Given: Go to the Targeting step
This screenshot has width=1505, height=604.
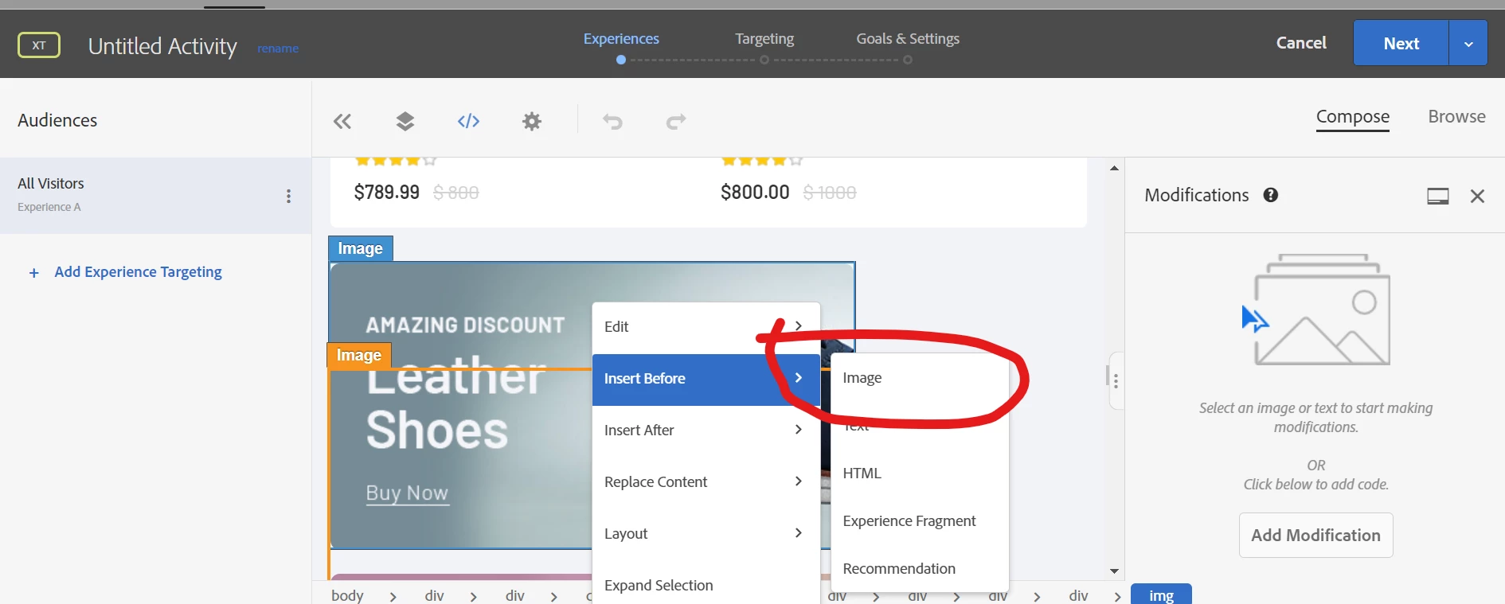Looking at the screenshot, I should [x=764, y=38].
